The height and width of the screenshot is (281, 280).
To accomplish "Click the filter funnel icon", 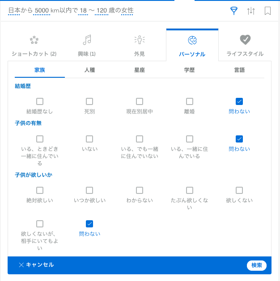I will (x=233, y=11).
